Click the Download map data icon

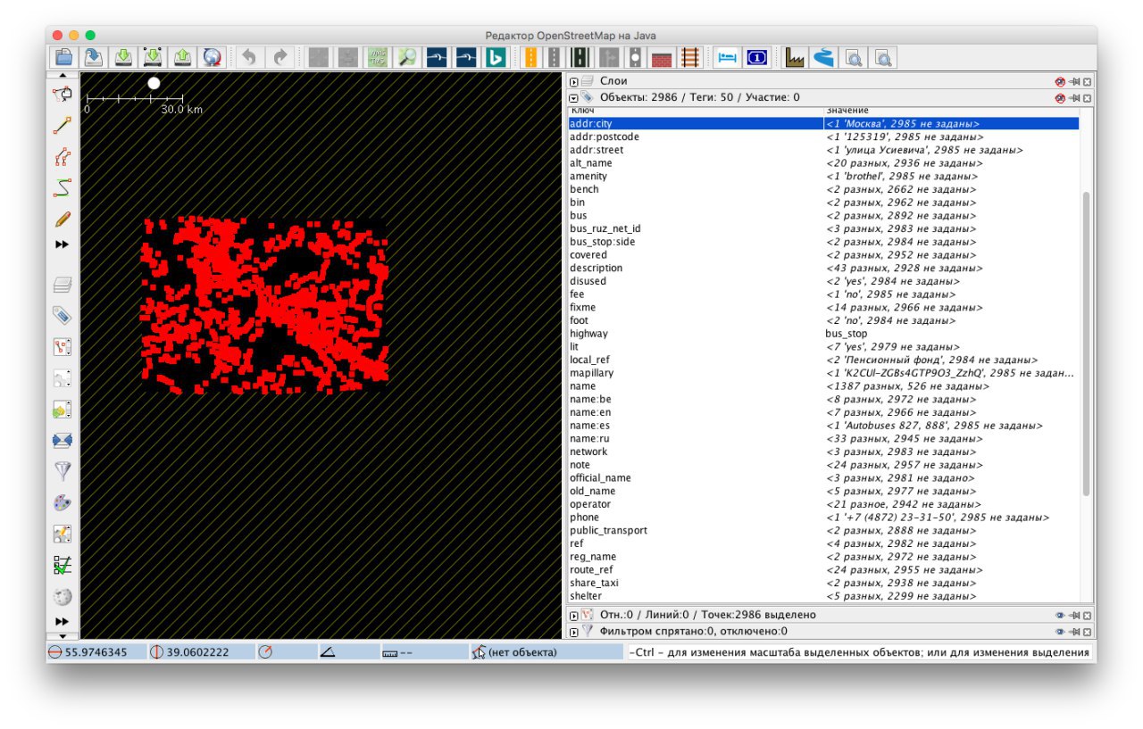123,57
